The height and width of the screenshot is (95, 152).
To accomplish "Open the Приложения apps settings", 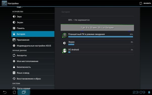I will 33,40.
